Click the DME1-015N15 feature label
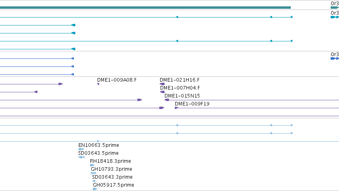Image resolution: width=339 pixels, height=191 pixels. click(182, 96)
